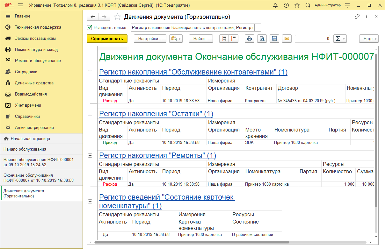Open the notifications bell in the title bar
The height and width of the screenshot is (249, 385).
click(x=275, y=5)
